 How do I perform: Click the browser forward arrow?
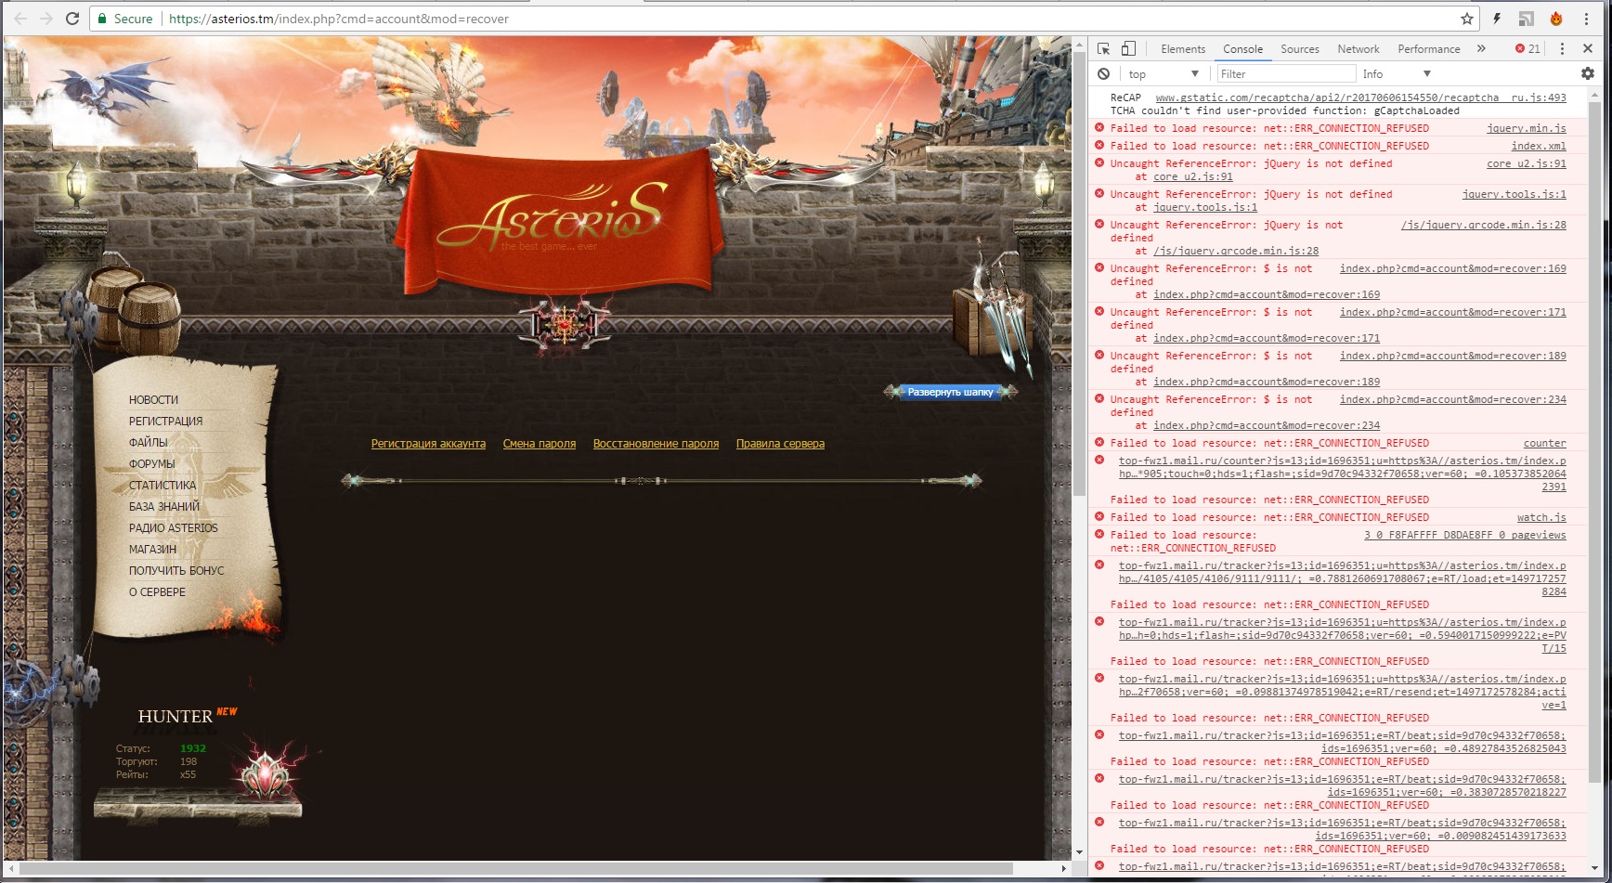point(46,19)
